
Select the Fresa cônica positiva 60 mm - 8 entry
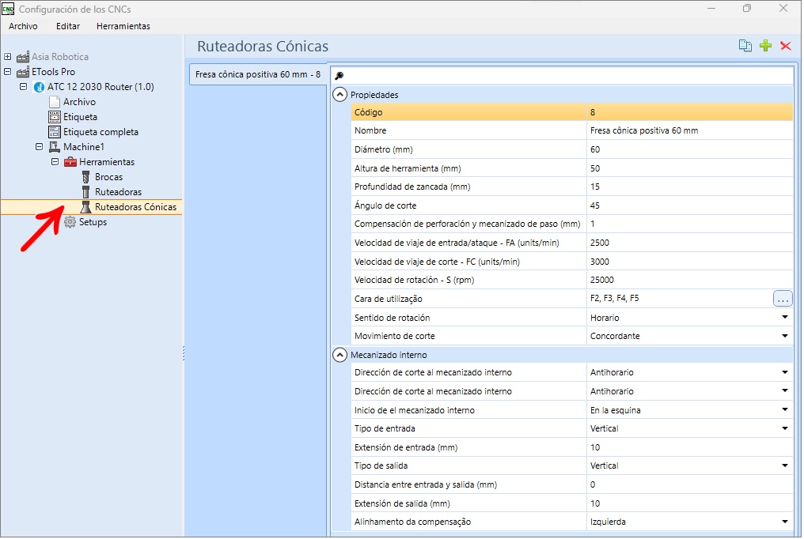pyautogui.click(x=258, y=75)
